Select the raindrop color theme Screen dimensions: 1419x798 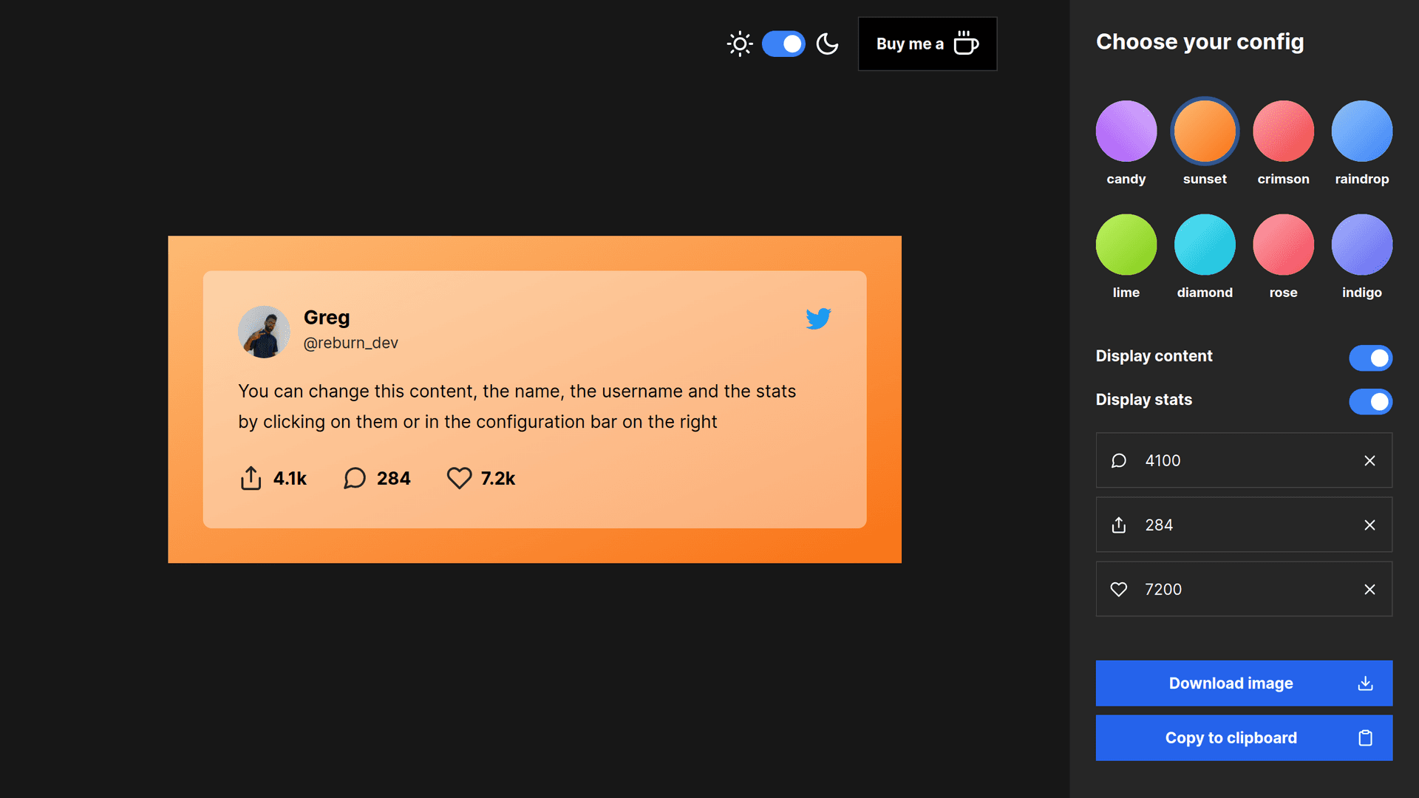click(1361, 131)
